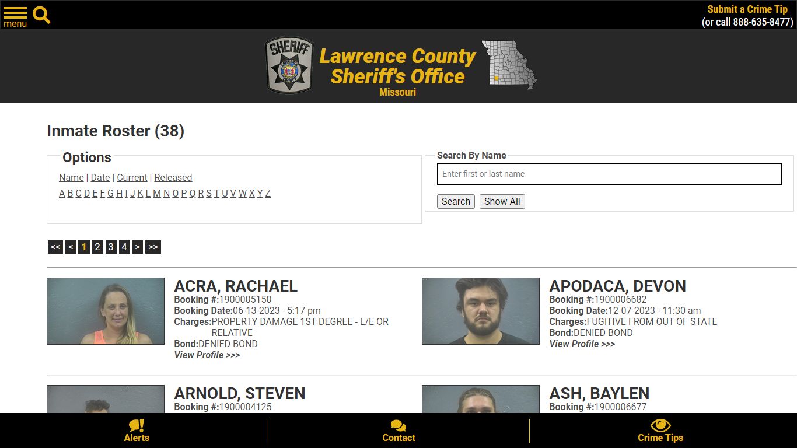Click the name ASH, BAYLEN
This screenshot has height=448, width=797.
point(599,393)
